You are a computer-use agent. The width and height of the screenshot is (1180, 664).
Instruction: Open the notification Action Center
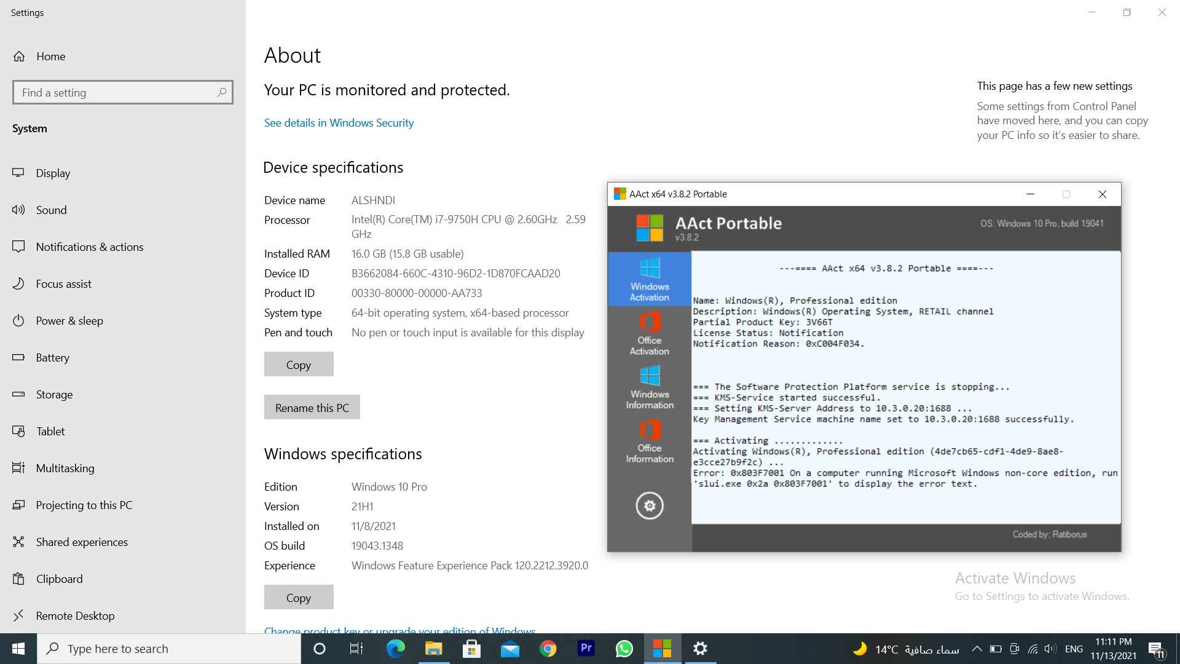pos(1156,649)
